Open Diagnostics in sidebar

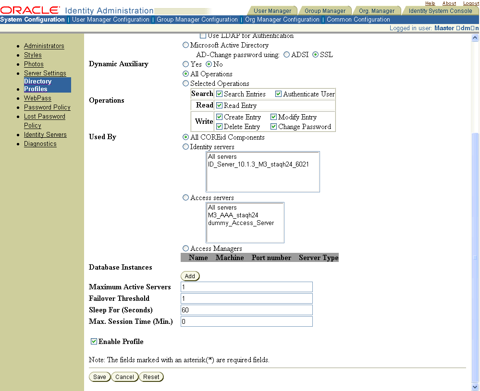40,143
